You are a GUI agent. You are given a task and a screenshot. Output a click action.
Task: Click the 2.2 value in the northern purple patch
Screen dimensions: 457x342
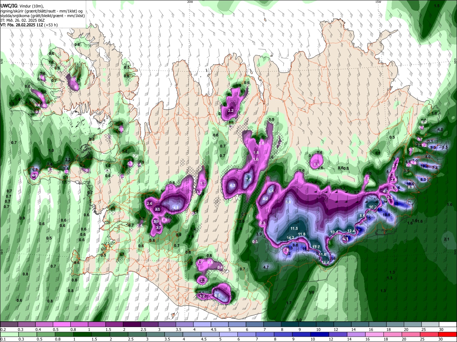tap(231, 111)
